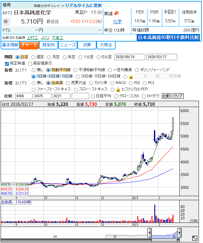Choose 25日線·75日線·200日線 option

click(78, 76)
